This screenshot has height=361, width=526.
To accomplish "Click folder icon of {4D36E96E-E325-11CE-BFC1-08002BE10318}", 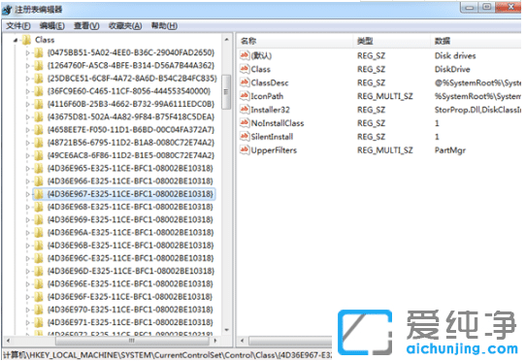I will click(x=39, y=283).
